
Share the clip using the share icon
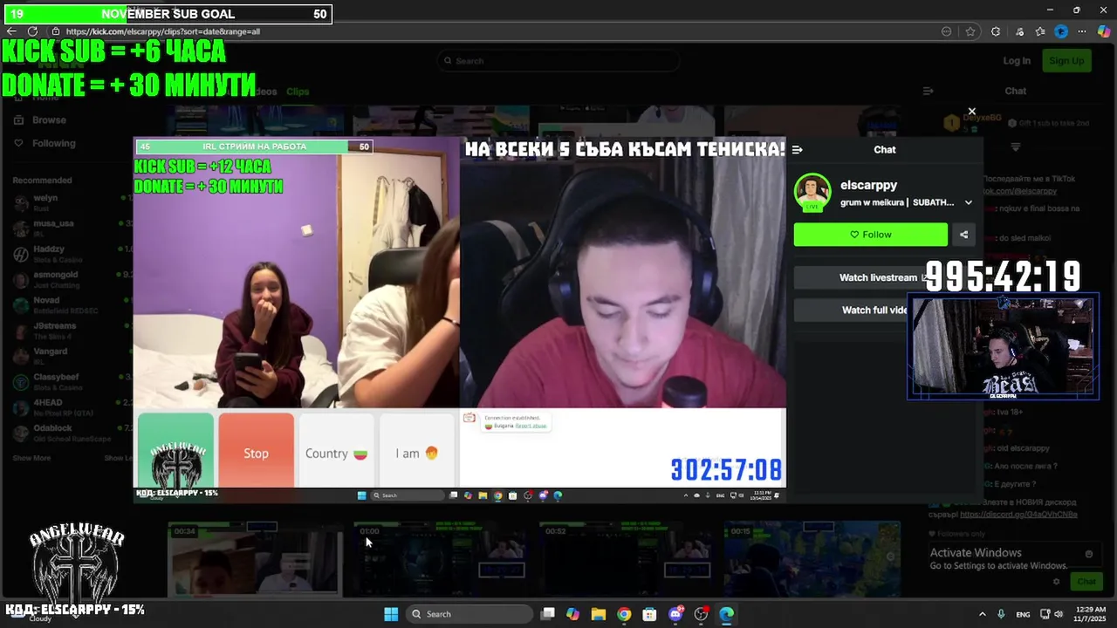(963, 235)
